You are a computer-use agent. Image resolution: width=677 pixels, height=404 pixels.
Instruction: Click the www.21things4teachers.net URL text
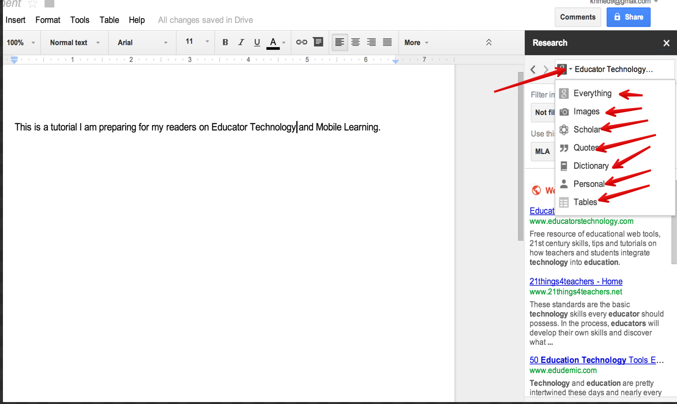tap(576, 292)
